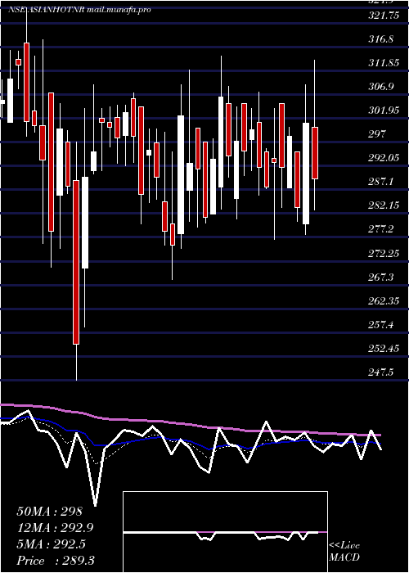Click the 287.1 price axis label
This screenshot has width=409, height=573.
pos(381,182)
